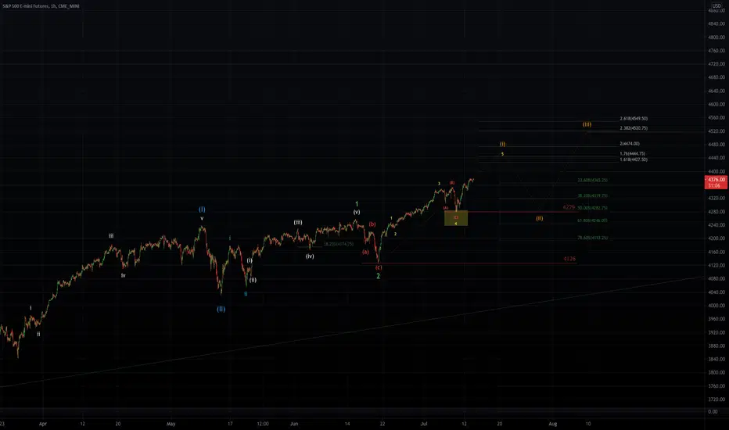Screen dimensions: 729x430
Task: Select the yellow (iii) projected wave label
Action: [x=587, y=124]
